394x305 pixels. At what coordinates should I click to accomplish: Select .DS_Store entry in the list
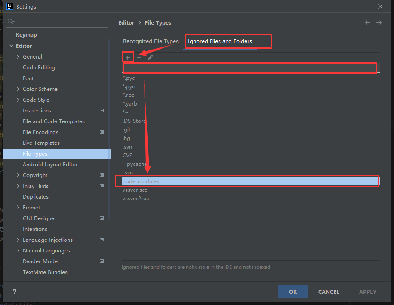point(134,121)
